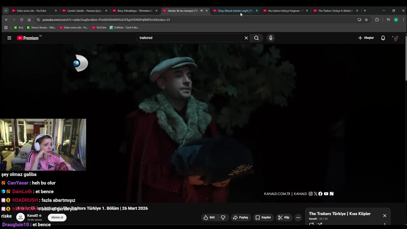Reload the current page

pos(21,20)
